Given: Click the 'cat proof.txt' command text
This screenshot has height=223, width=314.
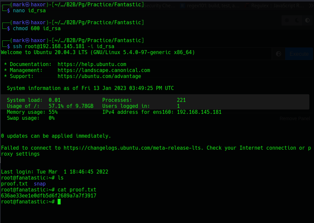Looking at the screenshot, I should tap(77, 190).
